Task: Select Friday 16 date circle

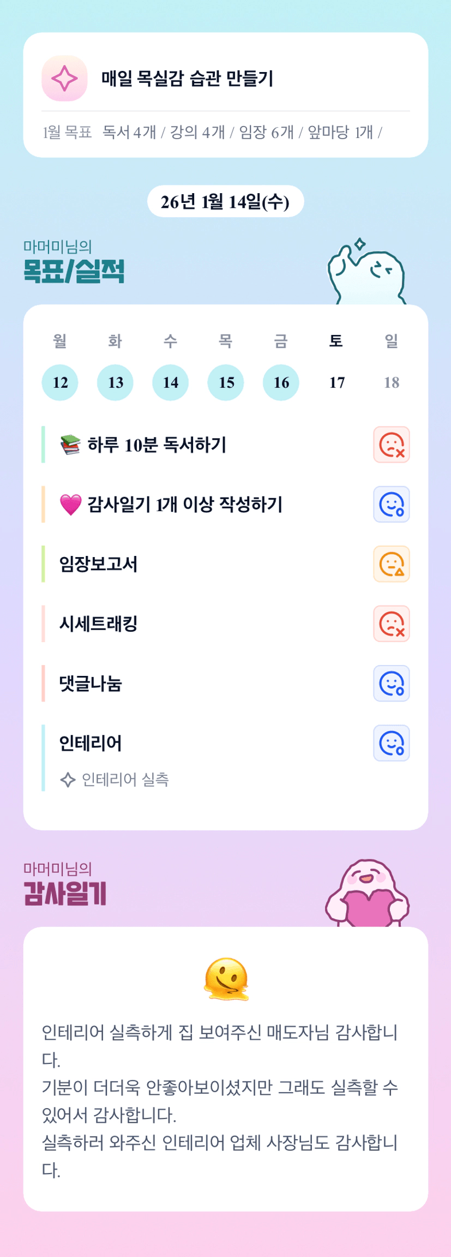Action: tap(281, 382)
